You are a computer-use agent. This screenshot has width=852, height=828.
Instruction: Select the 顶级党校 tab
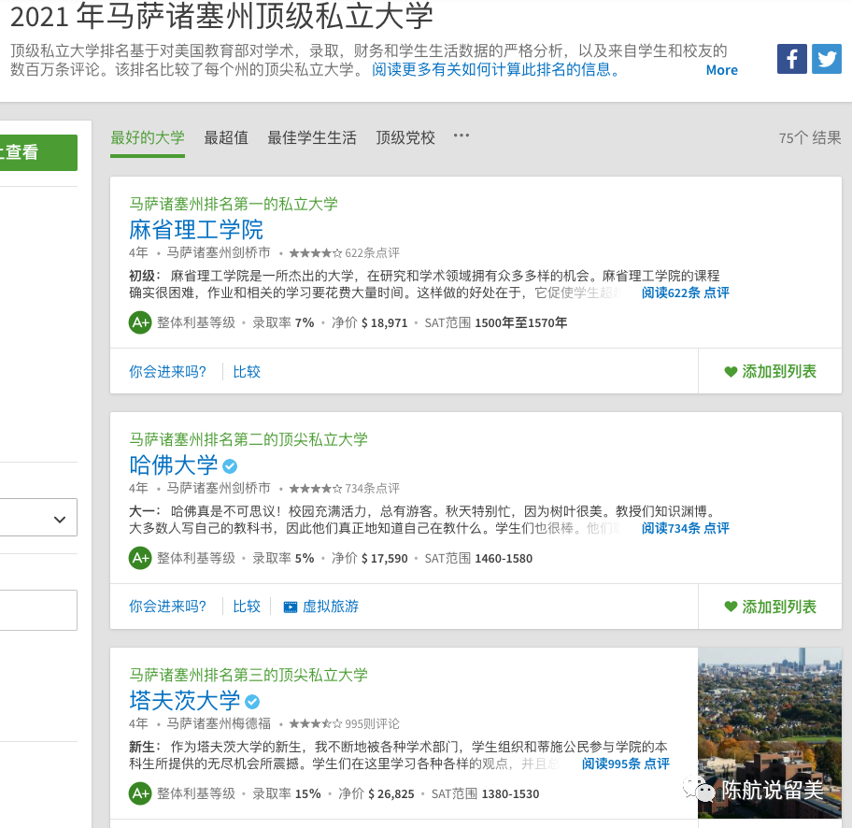coord(405,137)
